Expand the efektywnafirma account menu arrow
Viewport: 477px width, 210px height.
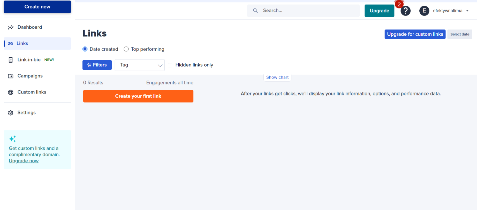pyautogui.click(x=467, y=11)
